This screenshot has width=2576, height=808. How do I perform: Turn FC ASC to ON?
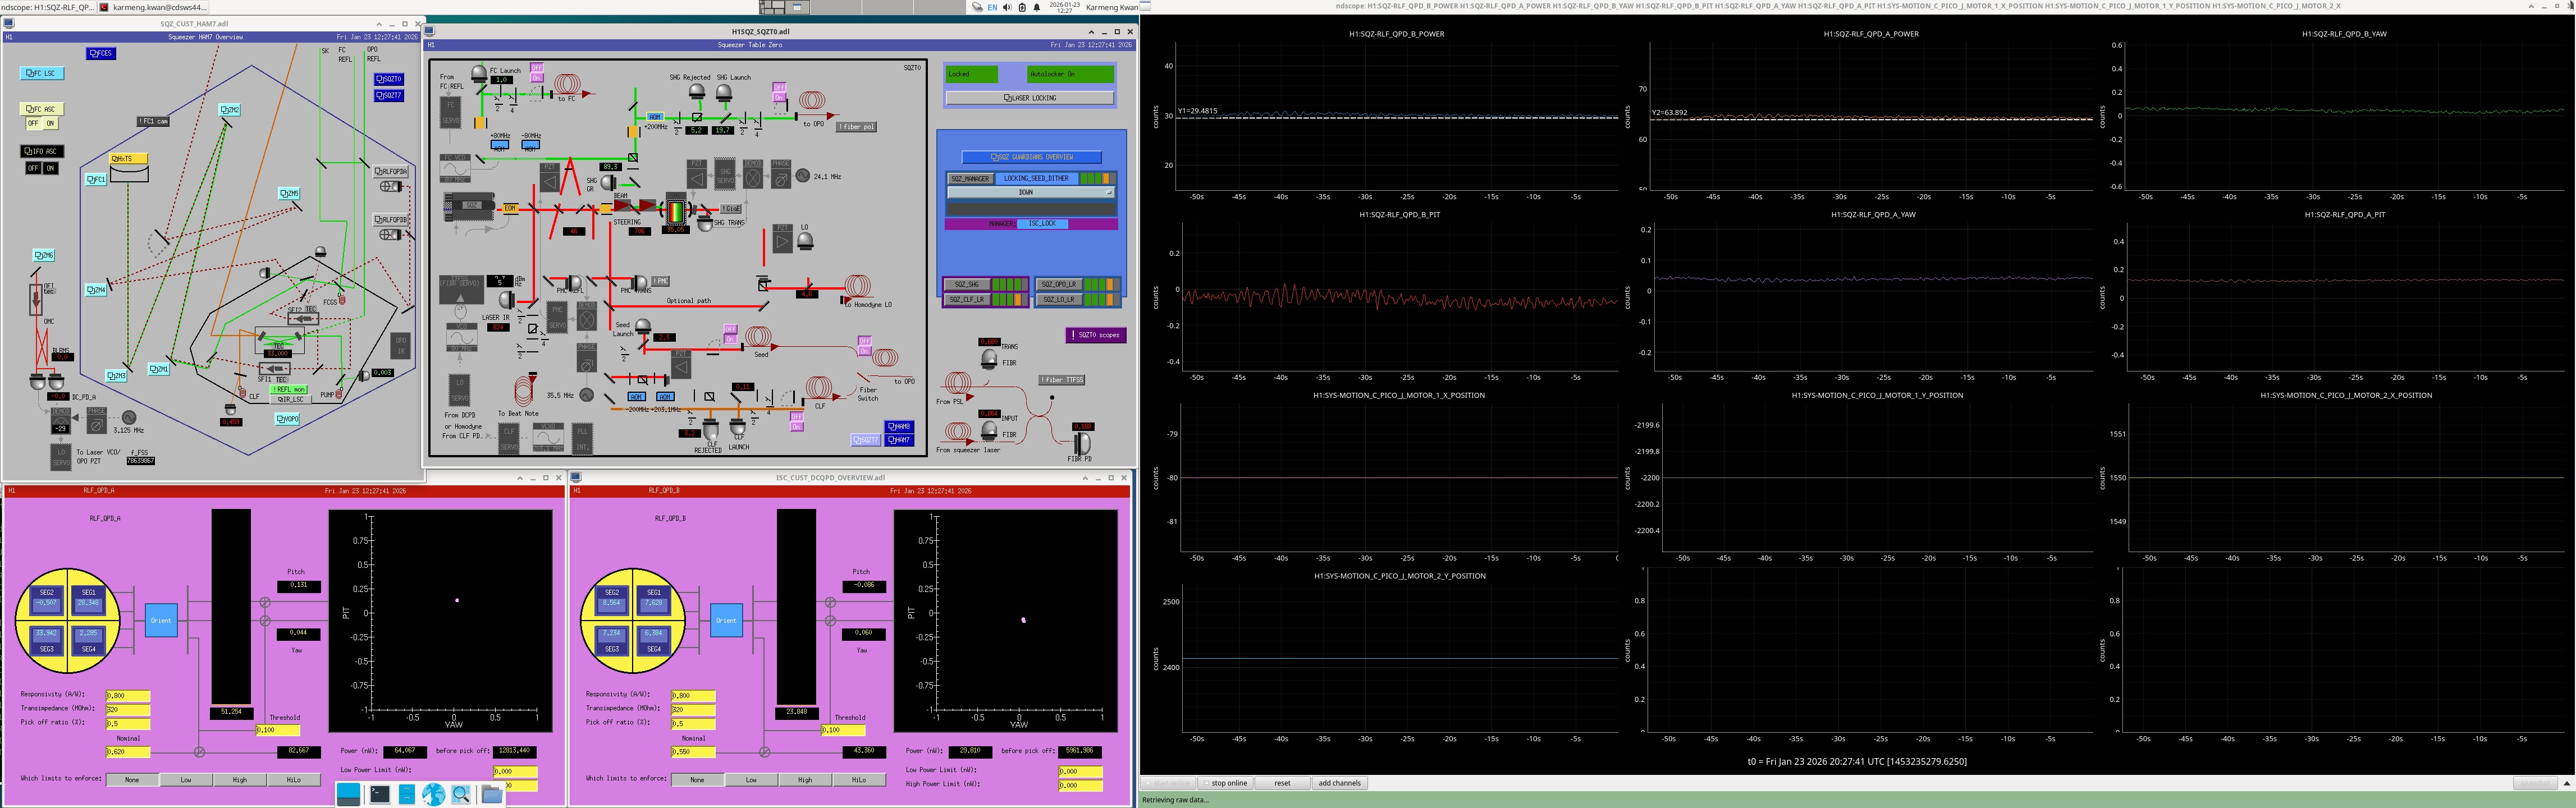50,123
